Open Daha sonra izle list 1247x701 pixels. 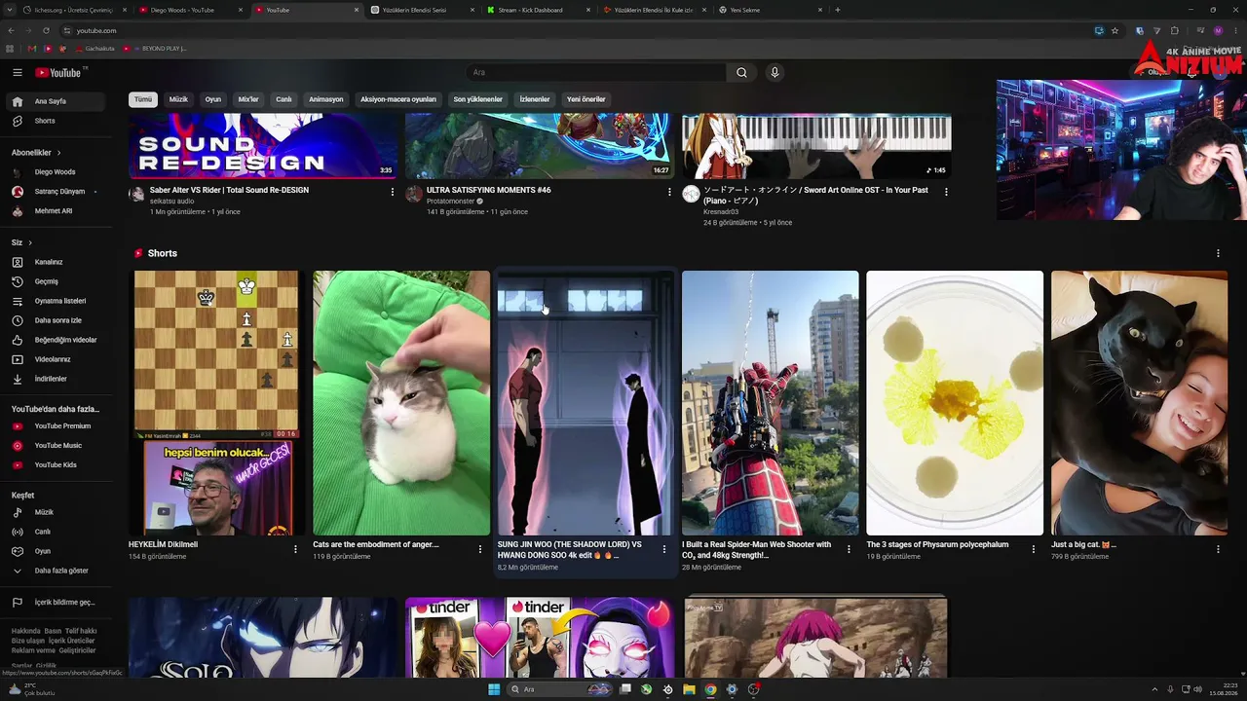click(58, 320)
